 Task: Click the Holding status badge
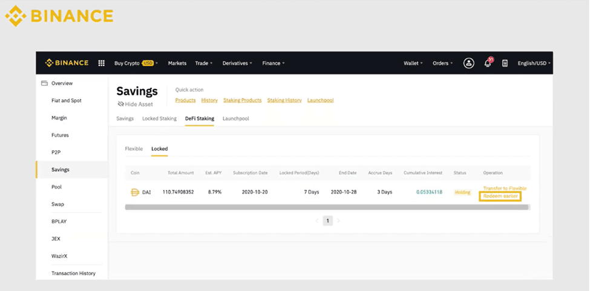[462, 192]
